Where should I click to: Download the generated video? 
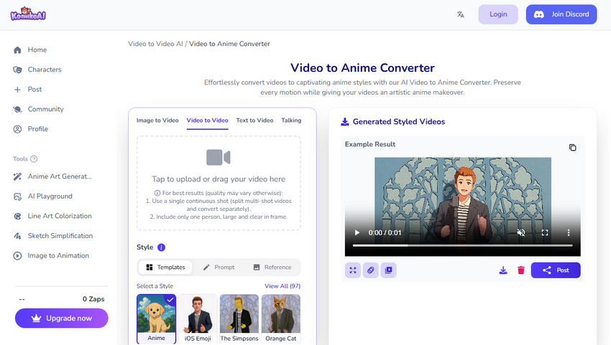pos(503,270)
